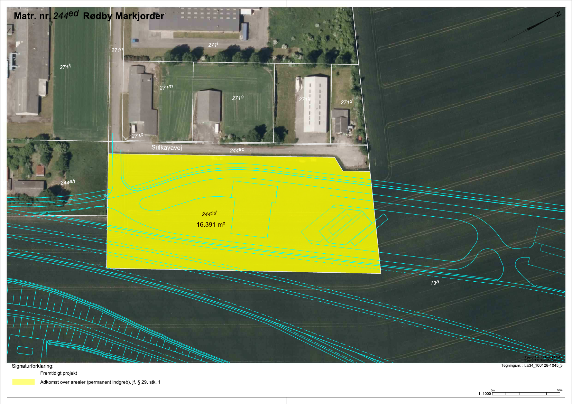The height and width of the screenshot is (404, 572).
Task: Select parcel label 13a
Action: (434, 283)
